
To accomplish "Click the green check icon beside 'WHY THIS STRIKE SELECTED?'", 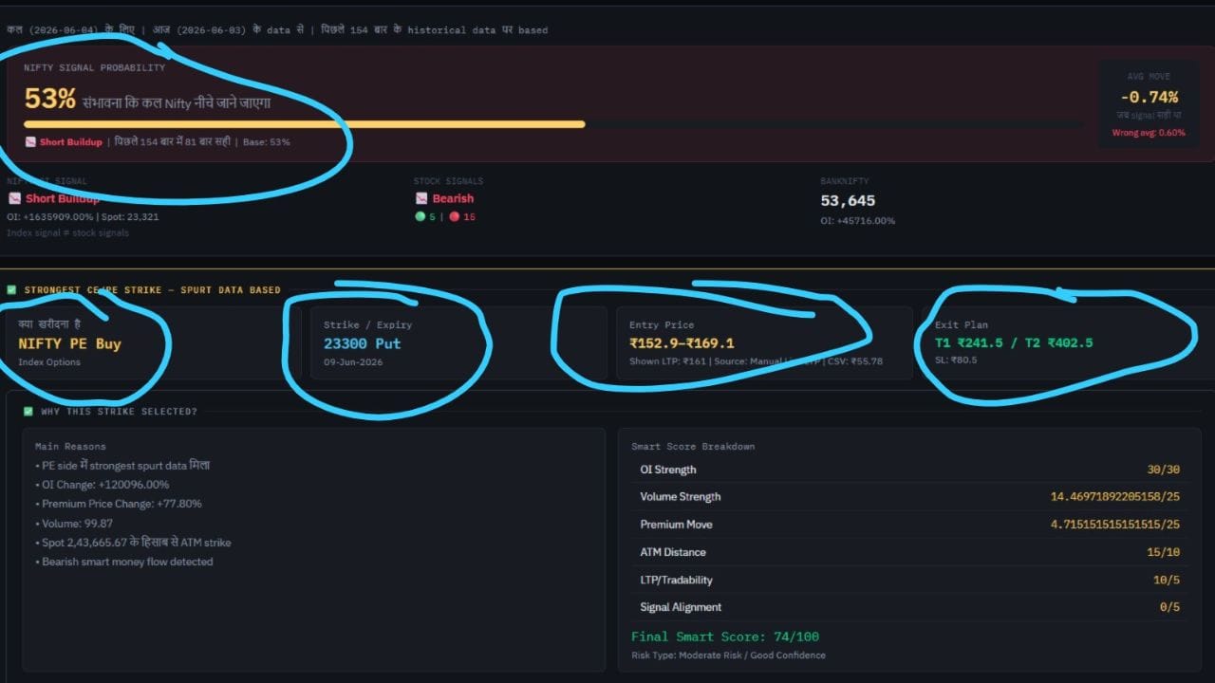I will click(28, 411).
